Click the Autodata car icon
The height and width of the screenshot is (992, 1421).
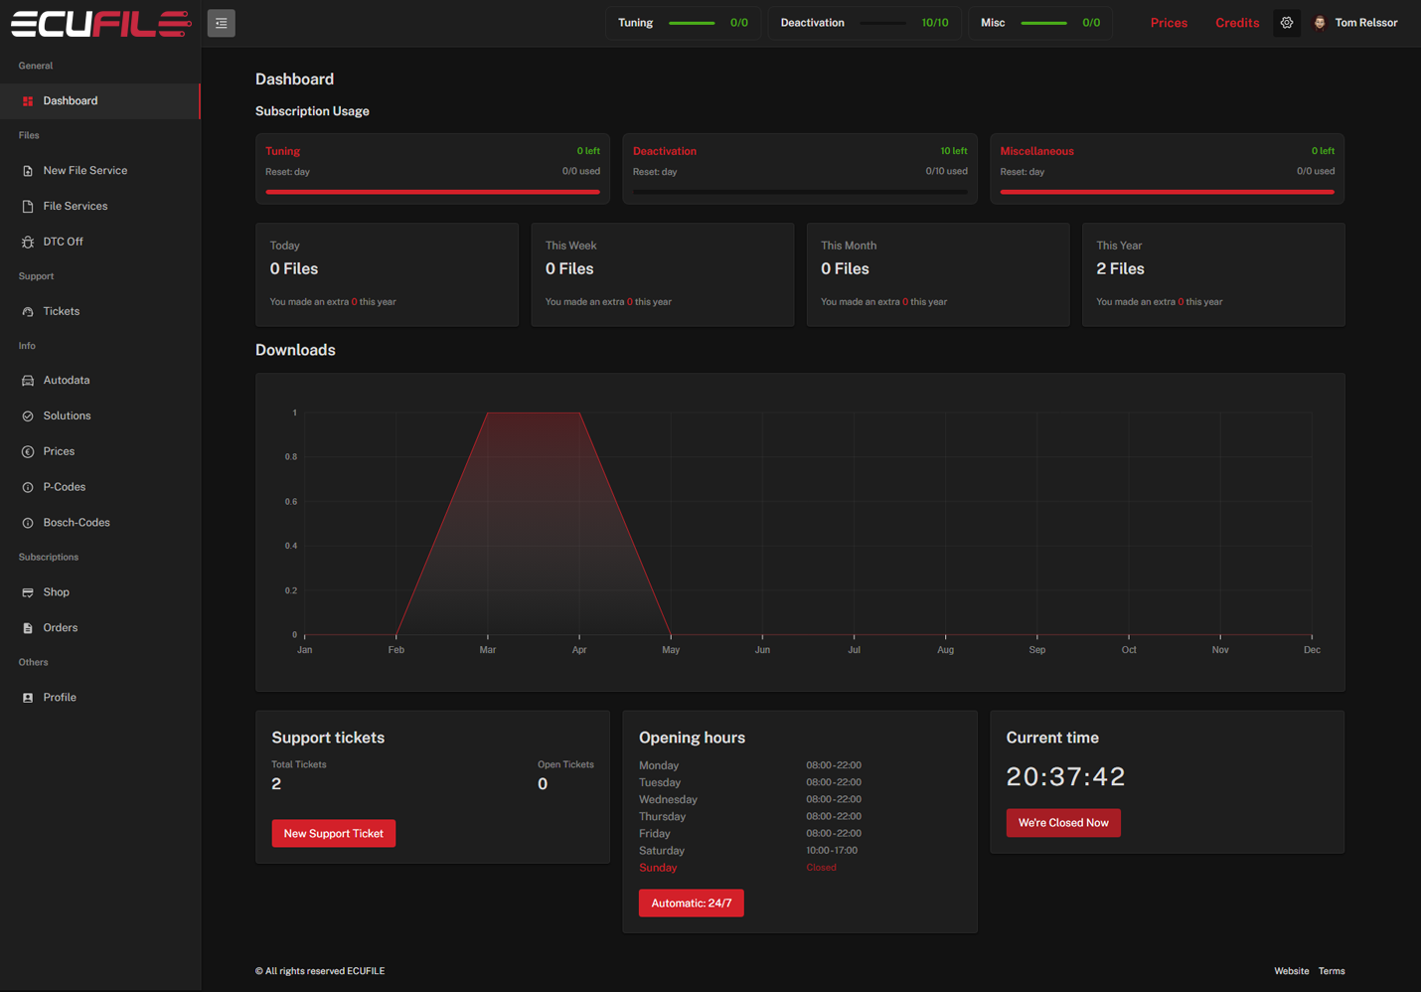click(x=28, y=381)
